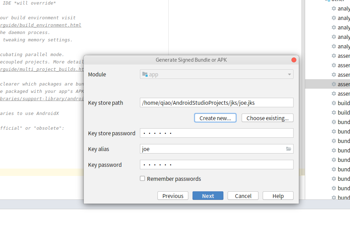The width and height of the screenshot is (350, 232).
Task: Click the "clearer which packages are bun" line
Action: tap(42, 84)
